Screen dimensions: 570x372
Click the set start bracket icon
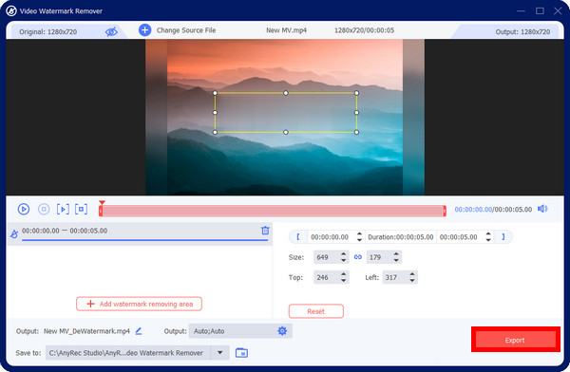point(298,237)
